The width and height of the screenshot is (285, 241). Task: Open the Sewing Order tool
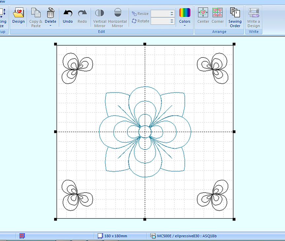235,13
